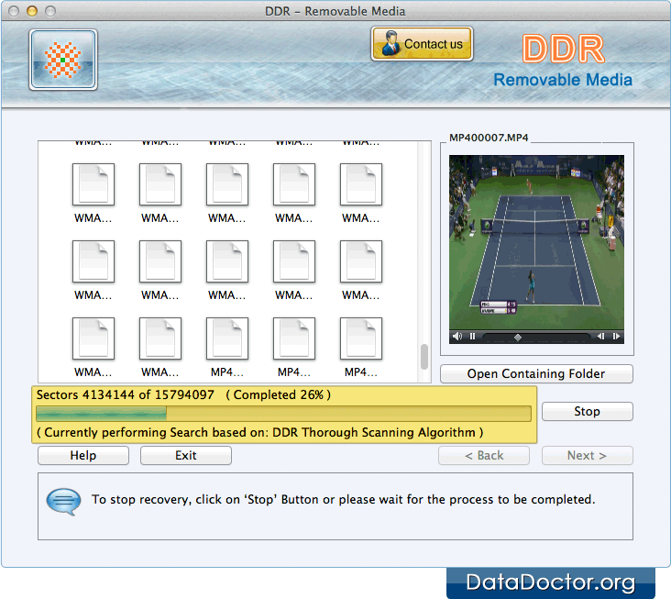Screen dimensions: 671x599
Task: Select the middle MP4 file icon in bottom row
Action: tap(294, 338)
